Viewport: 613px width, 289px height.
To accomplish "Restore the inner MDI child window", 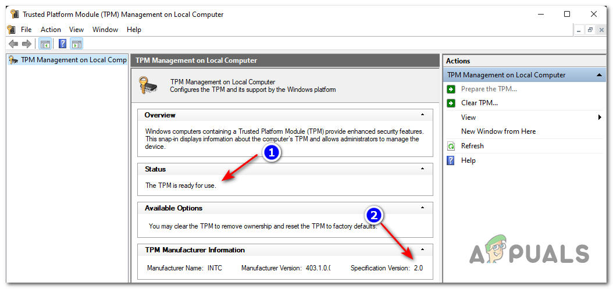I will [x=590, y=30].
